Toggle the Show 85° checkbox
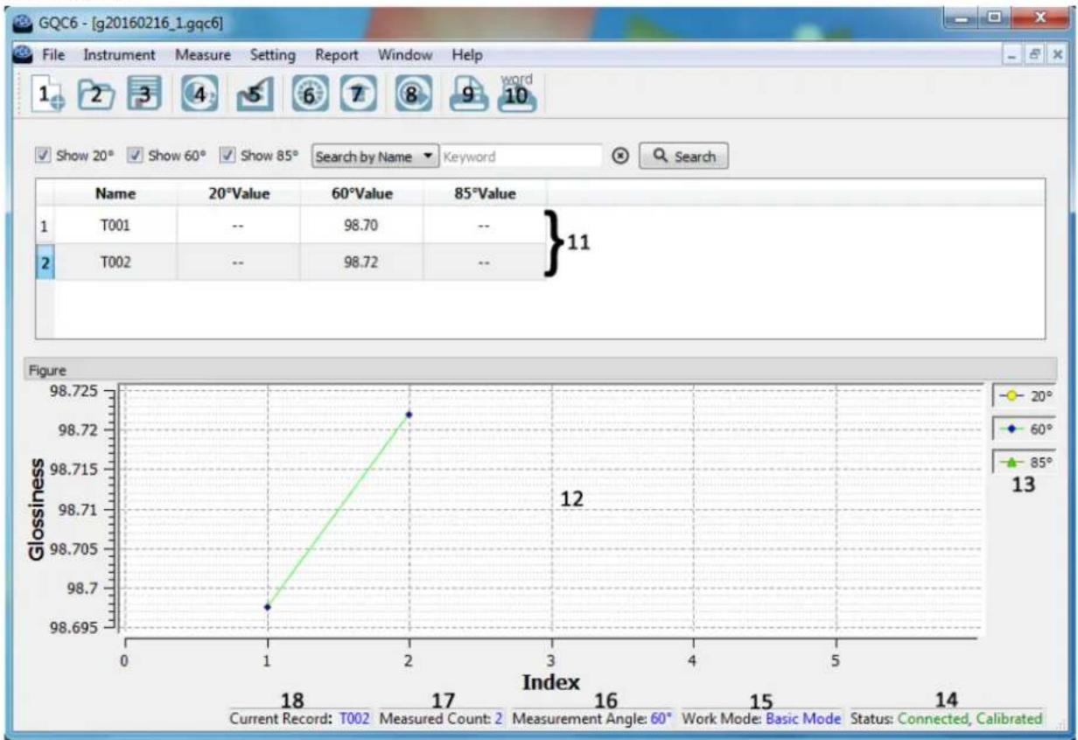 point(226,156)
